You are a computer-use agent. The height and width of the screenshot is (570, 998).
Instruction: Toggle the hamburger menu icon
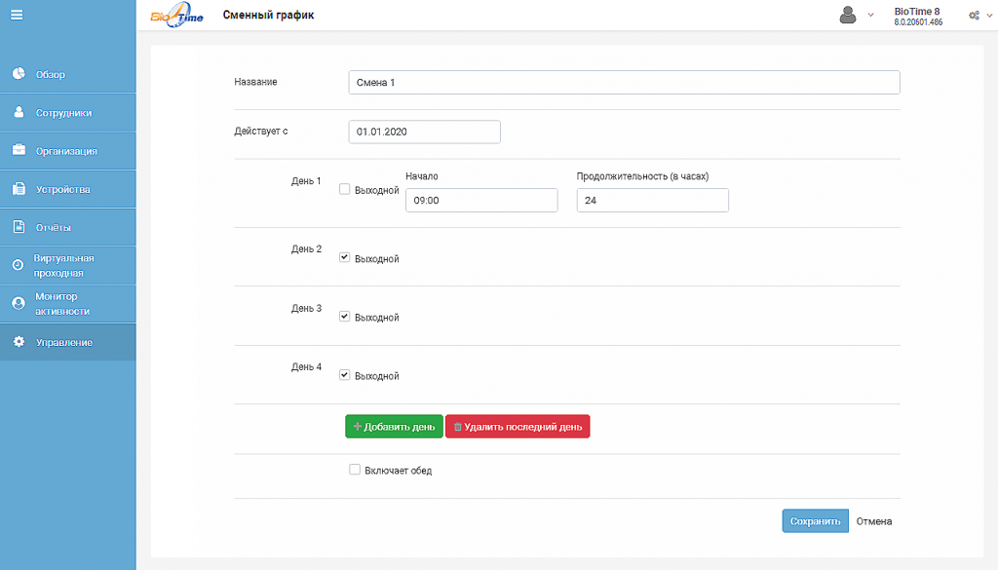tap(17, 15)
